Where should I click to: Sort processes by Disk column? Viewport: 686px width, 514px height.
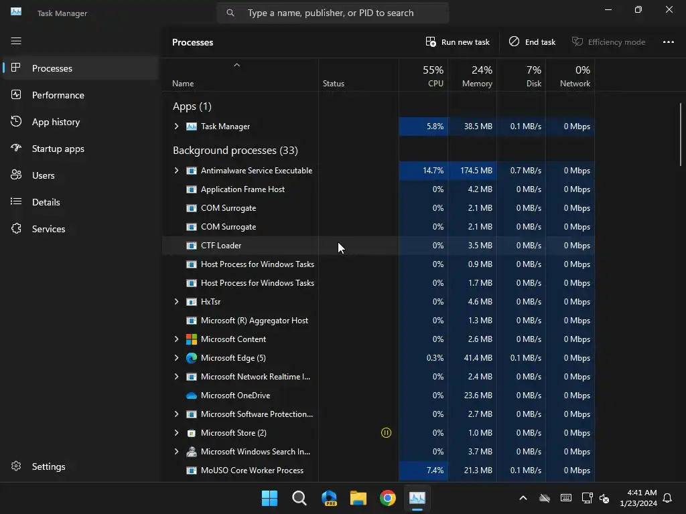point(521,75)
